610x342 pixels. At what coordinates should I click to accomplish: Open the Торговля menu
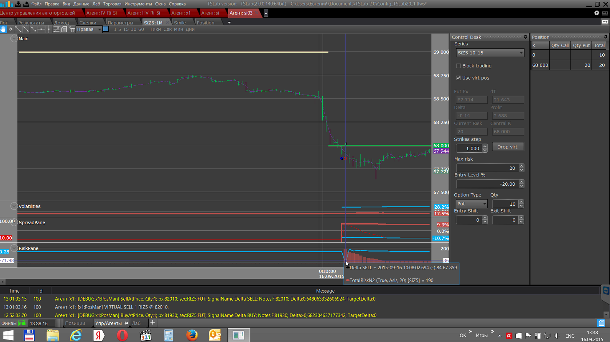click(112, 4)
